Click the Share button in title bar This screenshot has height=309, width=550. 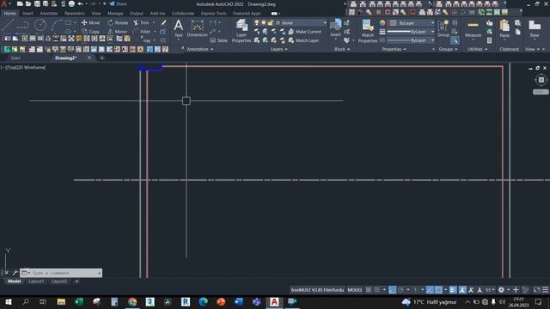click(119, 4)
